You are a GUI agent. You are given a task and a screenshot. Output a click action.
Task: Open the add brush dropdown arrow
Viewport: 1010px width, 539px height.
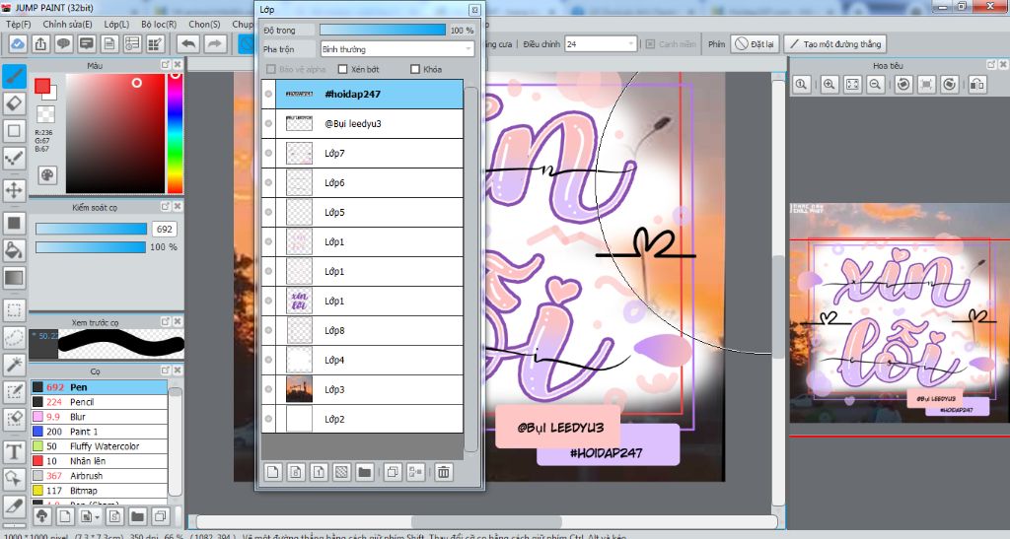(x=97, y=516)
